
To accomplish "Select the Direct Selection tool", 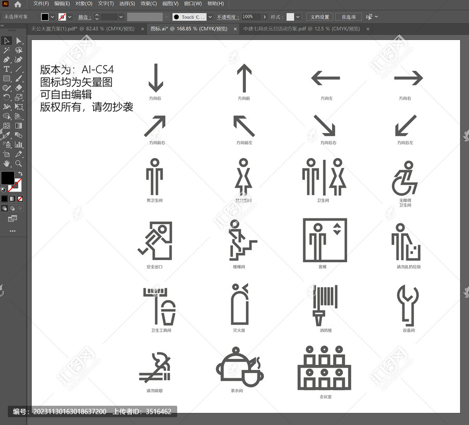I will (19, 41).
